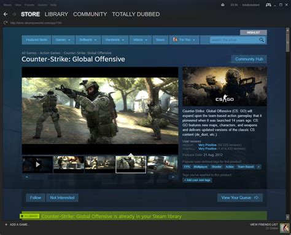The image size is (291, 235).
Task: Switch to the LIBRARY tab
Action: pos(56,14)
